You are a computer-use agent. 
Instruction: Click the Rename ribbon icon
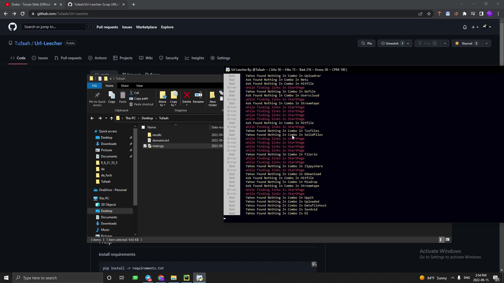(198, 97)
